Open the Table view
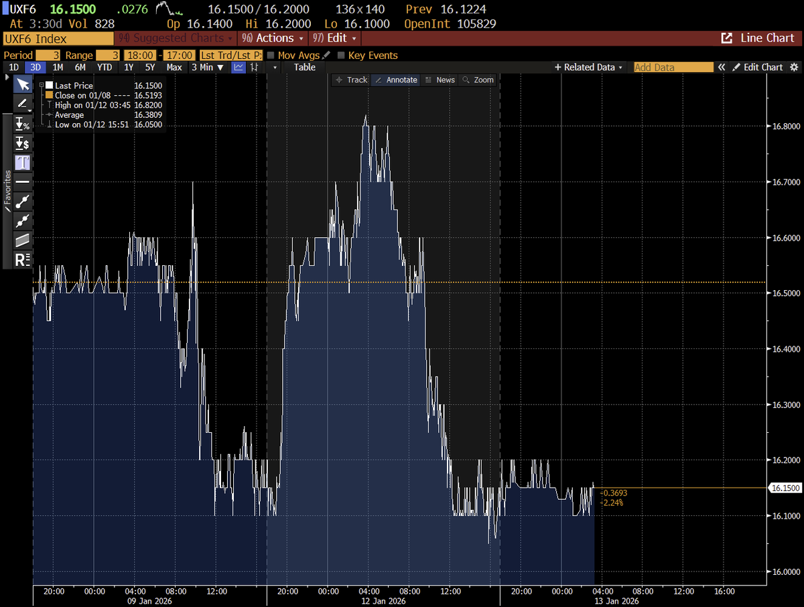The height and width of the screenshot is (607, 804). [x=304, y=67]
